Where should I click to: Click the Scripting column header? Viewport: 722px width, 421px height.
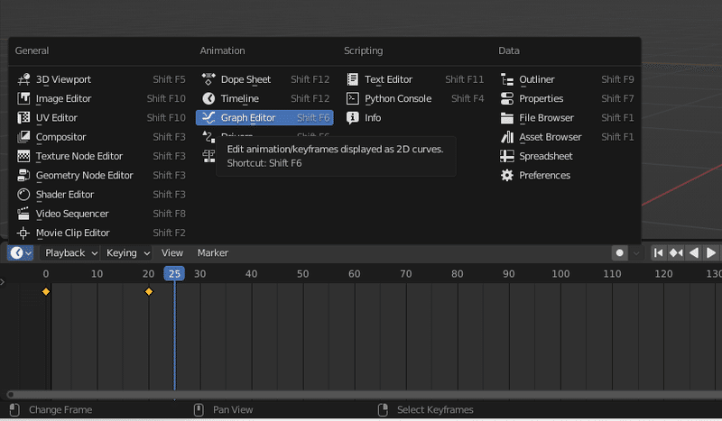coord(364,50)
